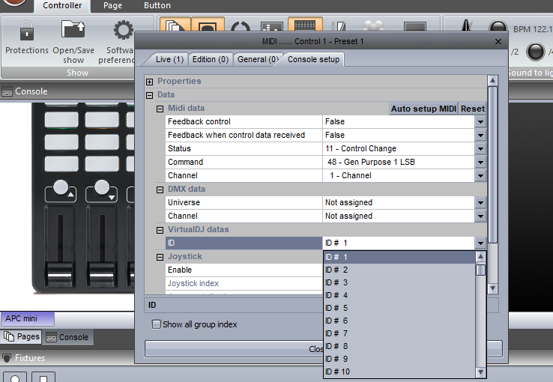
Task: Open the Open/Save show folder icon
Action: pyautogui.click(x=73, y=31)
